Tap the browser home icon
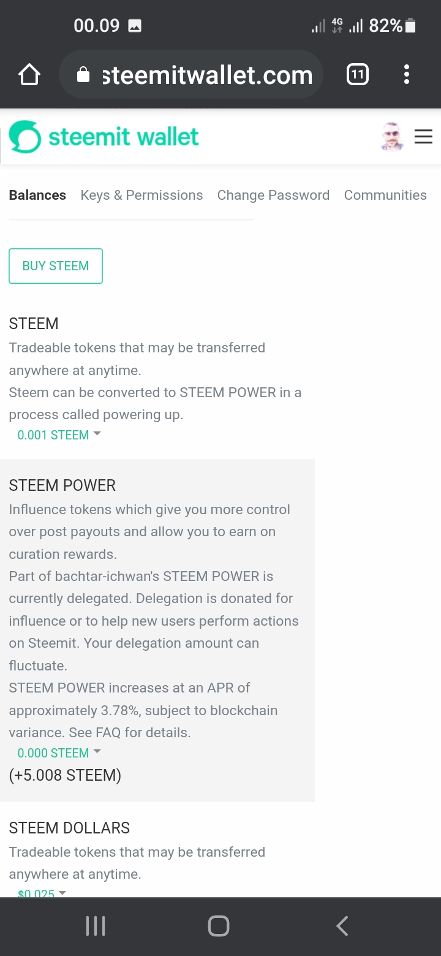 pyautogui.click(x=29, y=75)
